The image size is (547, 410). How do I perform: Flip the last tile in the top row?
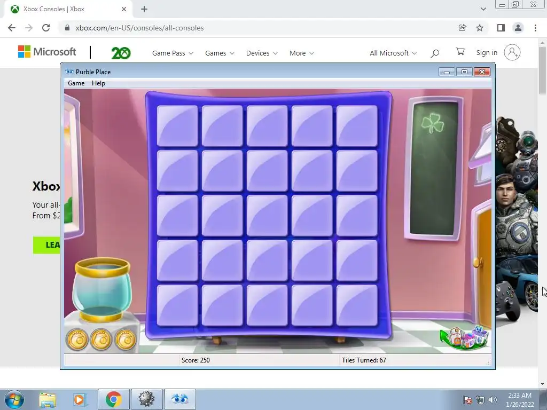click(357, 126)
